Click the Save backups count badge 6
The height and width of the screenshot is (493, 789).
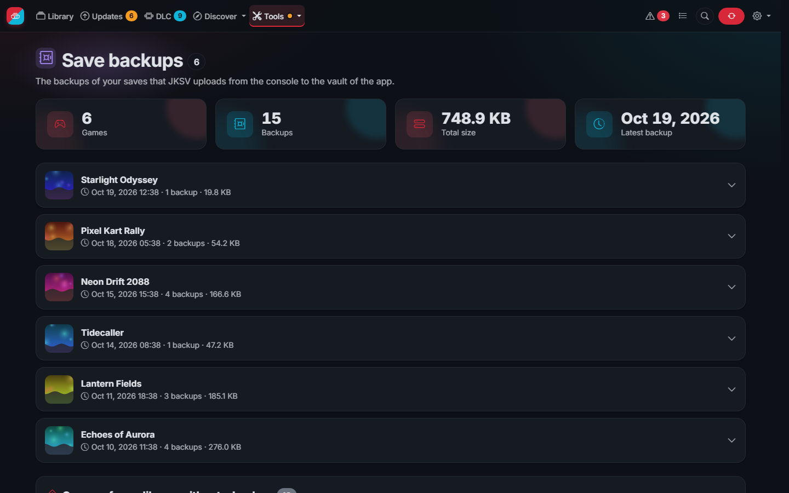tap(197, 62)
